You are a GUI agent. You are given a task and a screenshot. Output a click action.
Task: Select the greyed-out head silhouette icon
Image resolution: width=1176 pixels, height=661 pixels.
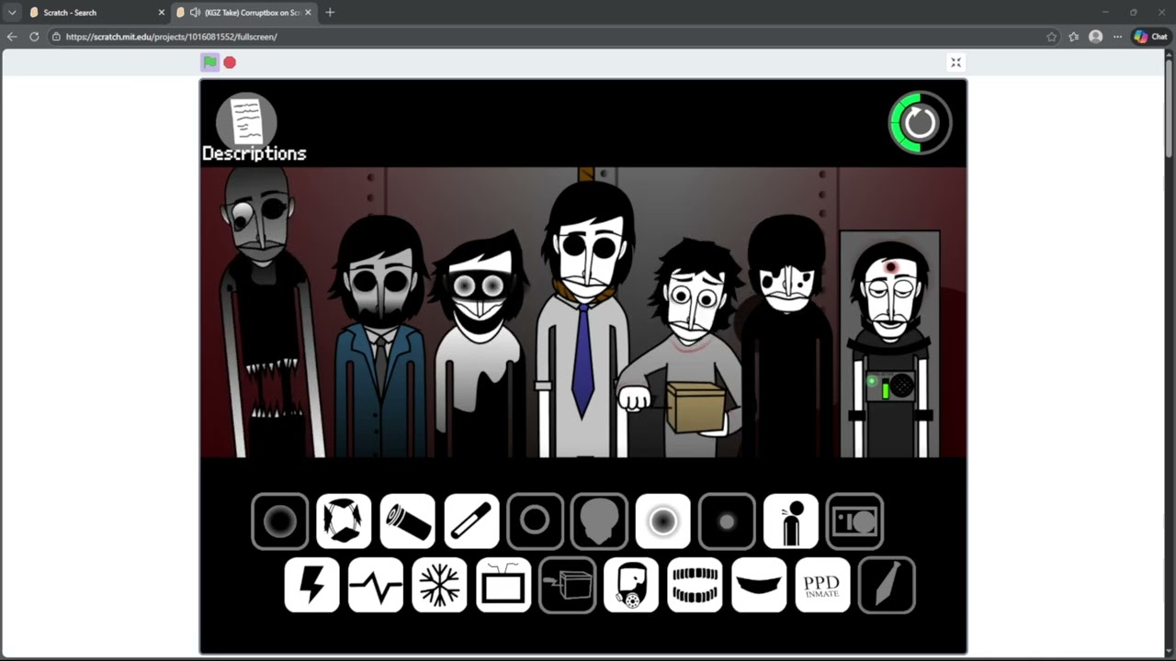coord(599,521)
